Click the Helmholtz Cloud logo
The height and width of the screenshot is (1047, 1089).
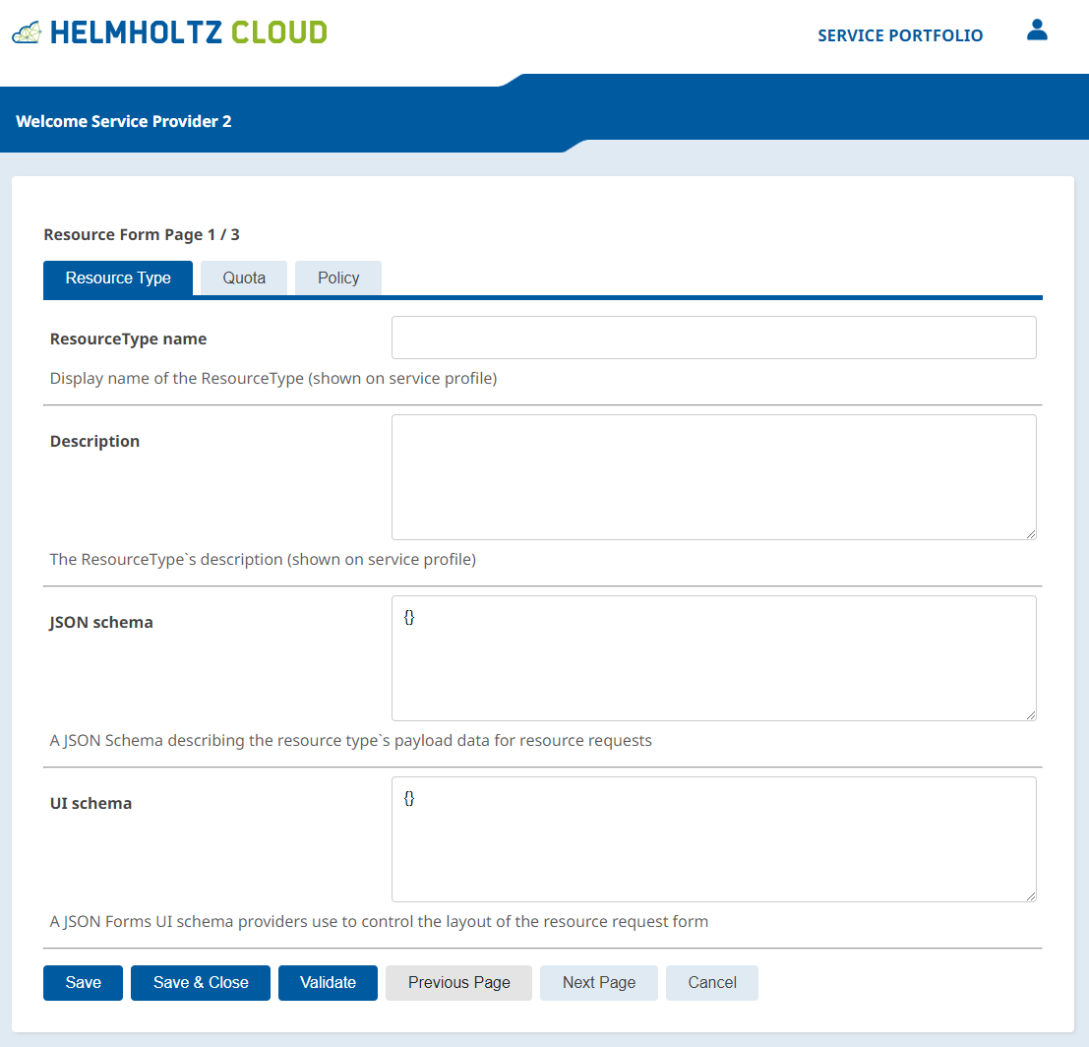coord(169,32)
